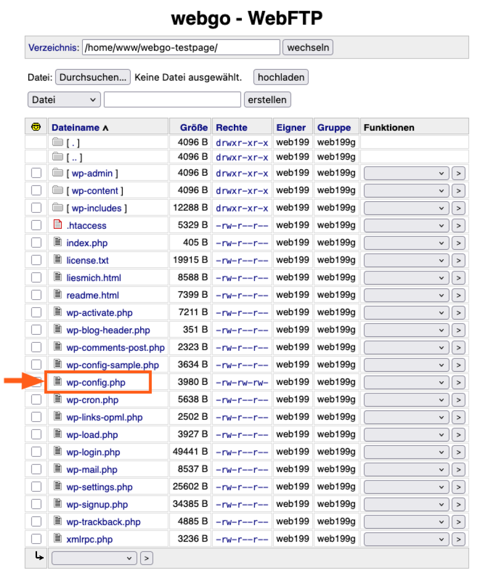The image size is (480, 581).
Task: Click the file icon of wp-mail.php
Action: pyautogui.click(x=58, y=468)
